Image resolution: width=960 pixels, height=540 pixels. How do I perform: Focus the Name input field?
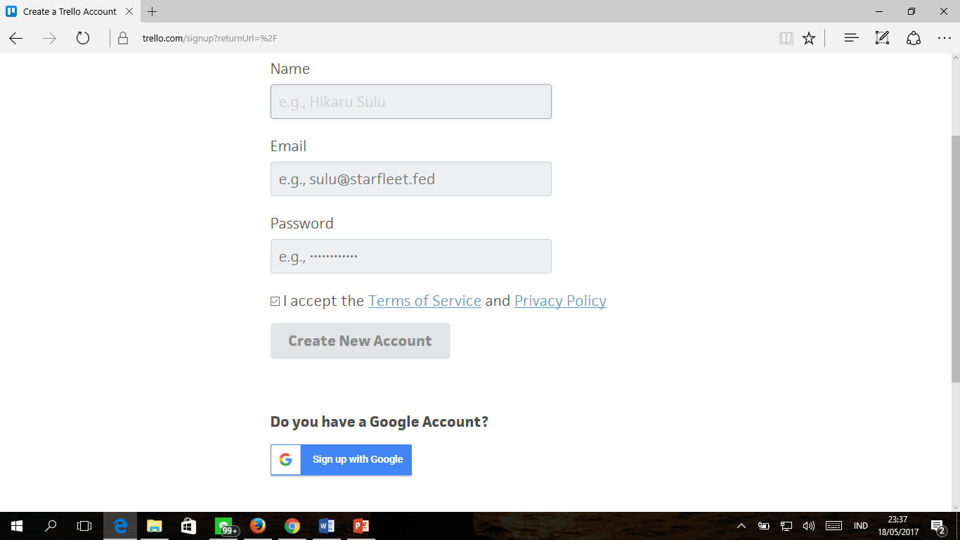click(x=411, y=102)
